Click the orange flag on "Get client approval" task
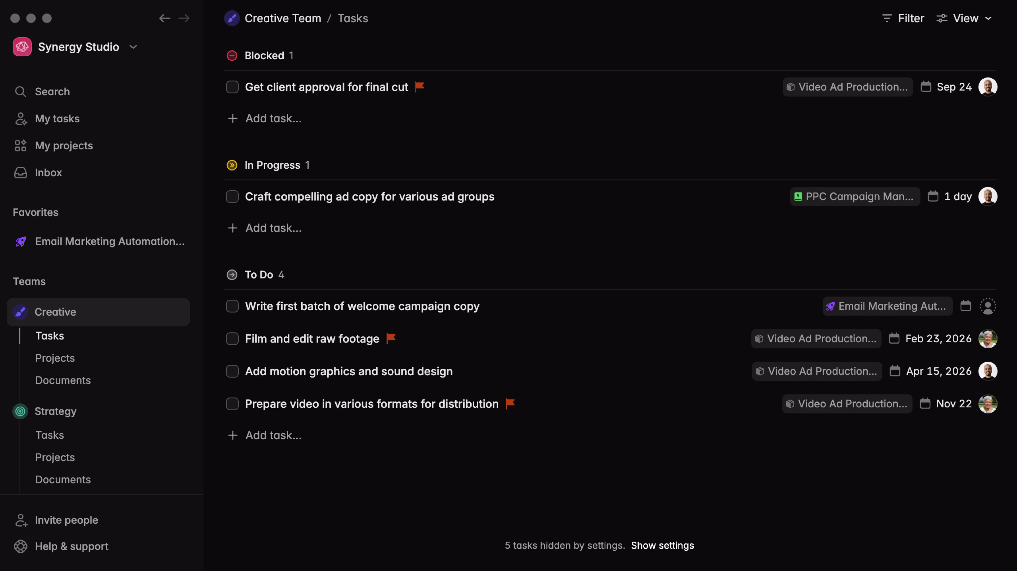 [x=420, y=86]
